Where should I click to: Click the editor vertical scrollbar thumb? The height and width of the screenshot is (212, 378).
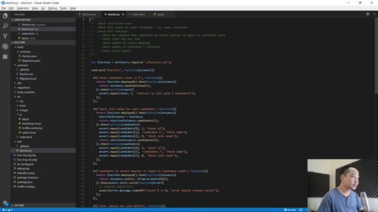pyautogui.click(x=376, y=56)
